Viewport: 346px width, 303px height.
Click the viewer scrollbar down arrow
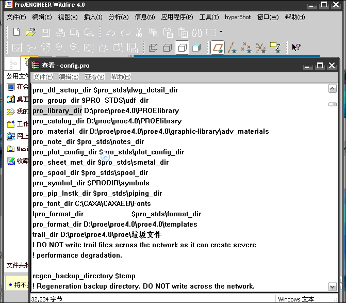[x=332, y=287]
